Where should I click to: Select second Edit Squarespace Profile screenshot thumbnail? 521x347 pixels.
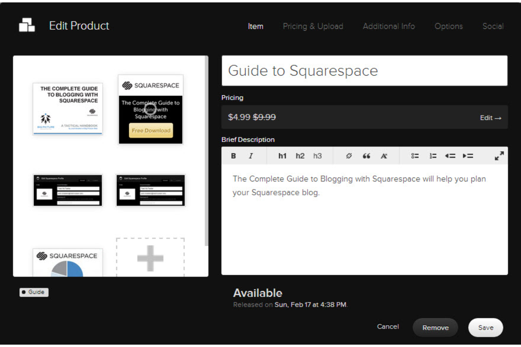[151, 190]
